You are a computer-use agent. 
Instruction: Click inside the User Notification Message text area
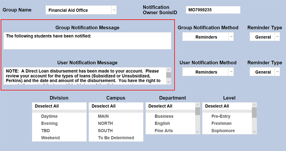click(85, 76)
